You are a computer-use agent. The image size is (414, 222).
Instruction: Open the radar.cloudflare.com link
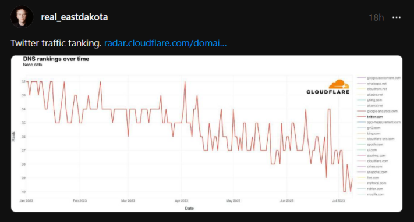[x=165, y=43]
